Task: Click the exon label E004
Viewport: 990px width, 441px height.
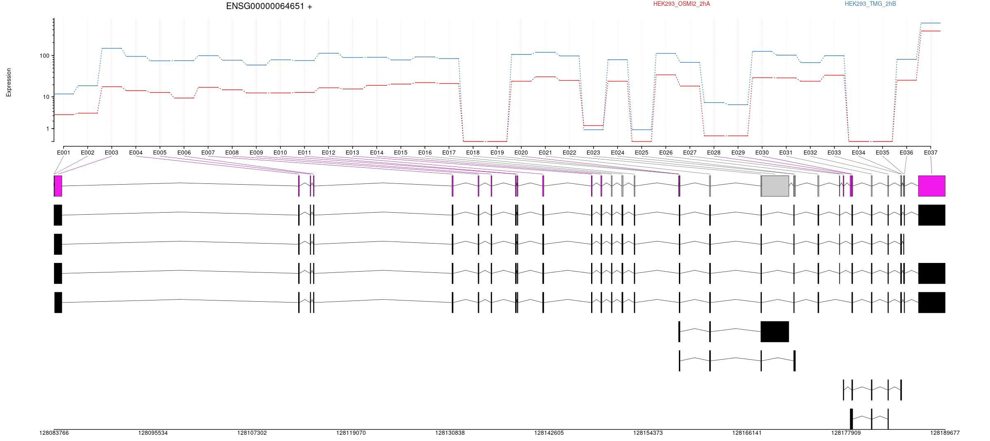Action: click(x=136, y=152)
